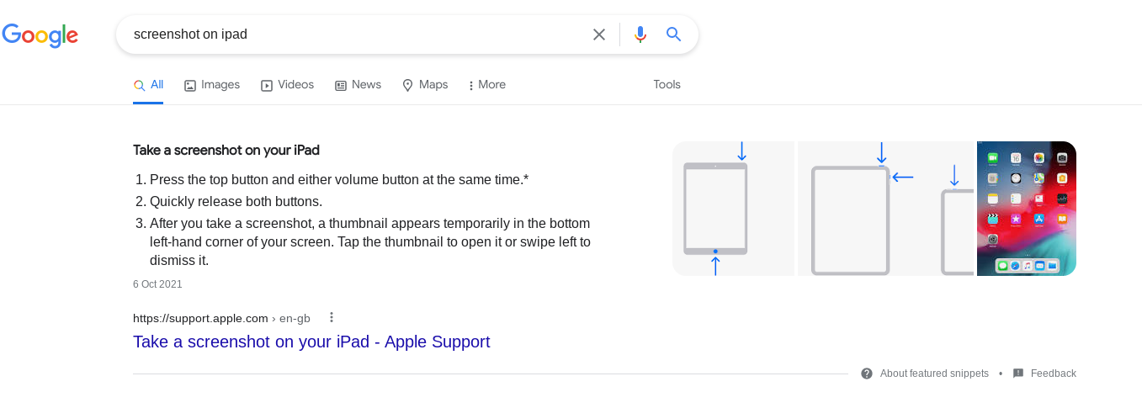Image resolution: width=1142 pixels, height=408 pixels.
Task: Select the All results tab
Action: click(149, 85)
